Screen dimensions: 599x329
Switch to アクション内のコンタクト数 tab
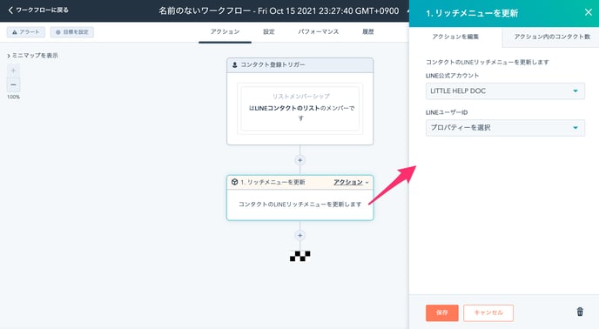point(552,37)
